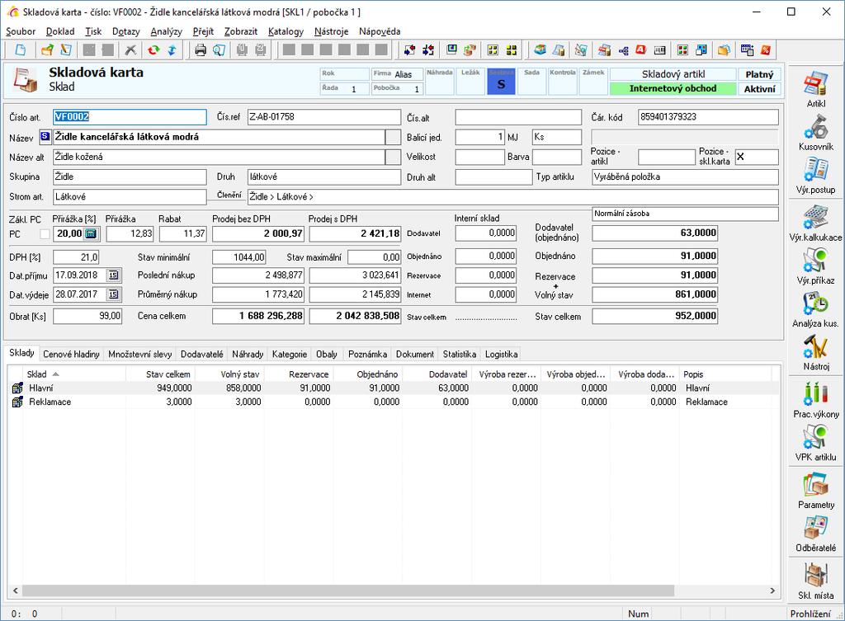Click the Reklamace row warehouse icon

click(17, 402)
